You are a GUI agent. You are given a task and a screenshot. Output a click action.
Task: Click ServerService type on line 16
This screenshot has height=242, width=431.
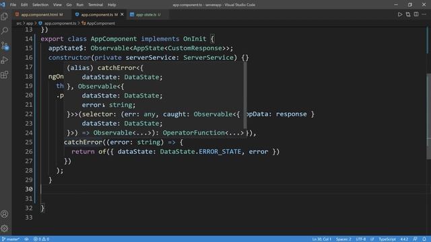[208, 57]
